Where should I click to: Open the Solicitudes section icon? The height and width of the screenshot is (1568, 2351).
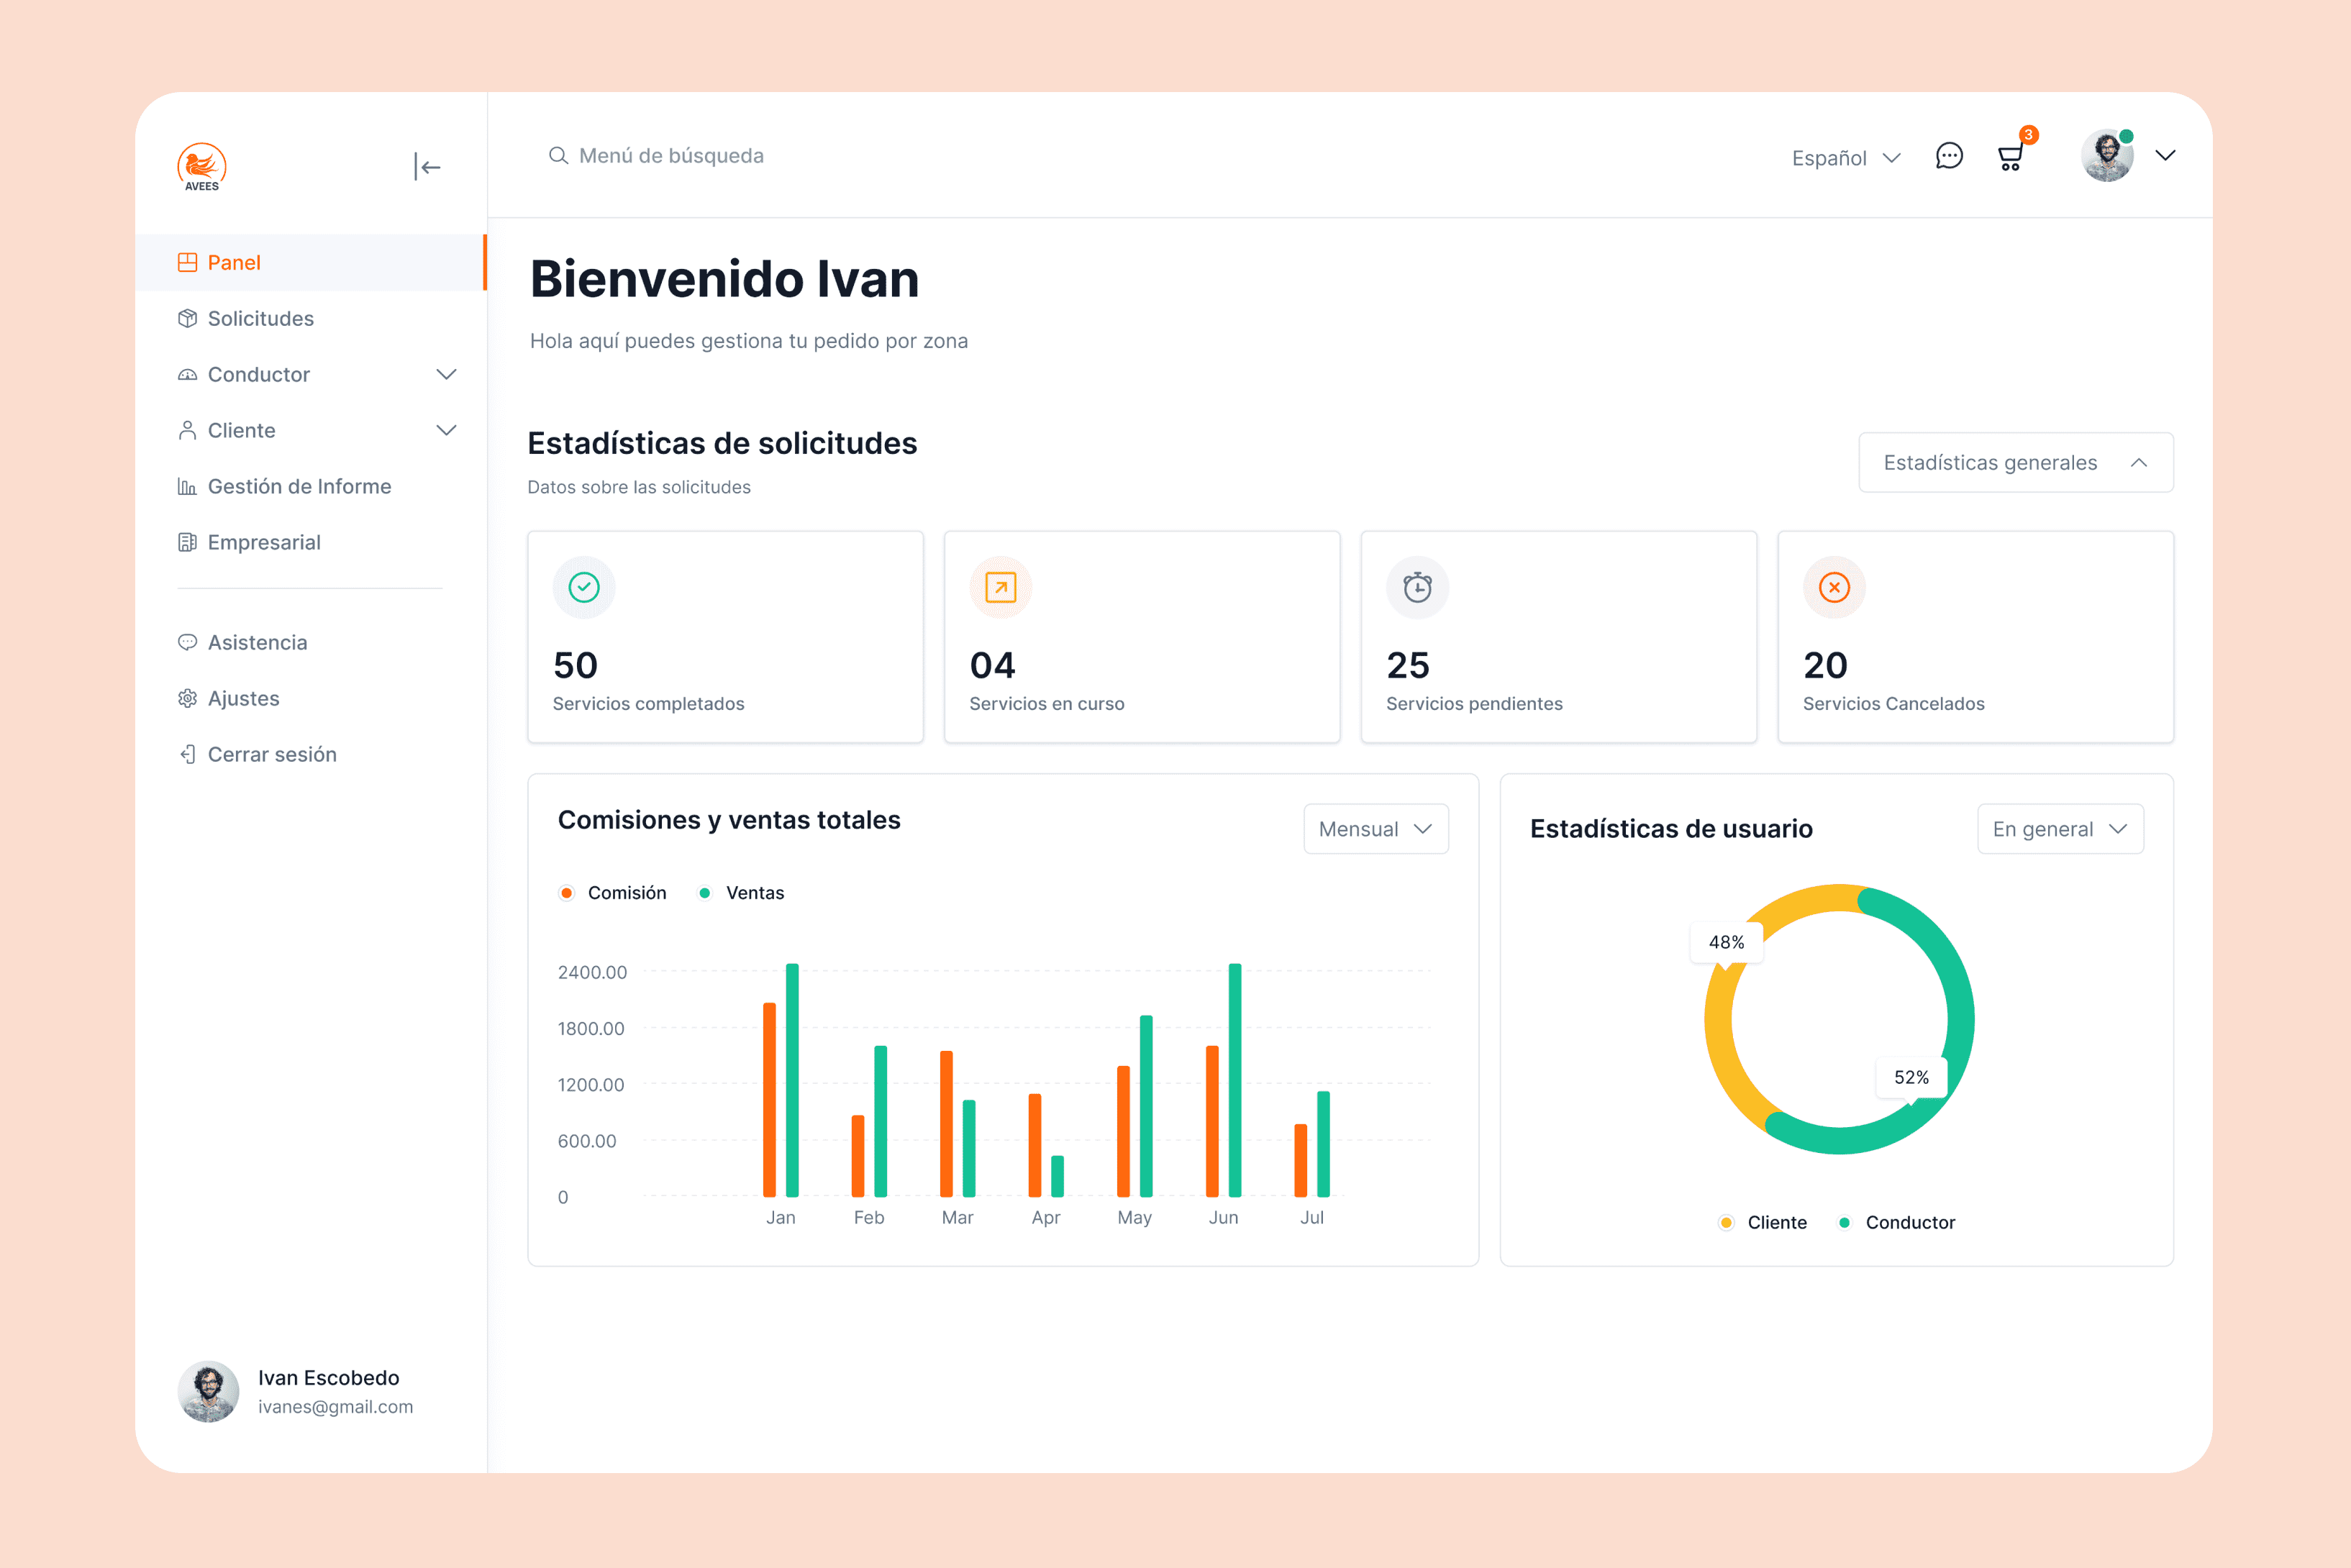pyautogui.click(x=188, y=318)
